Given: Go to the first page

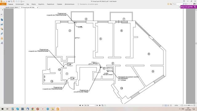Looking at the screenshot, I should (80, 105).
